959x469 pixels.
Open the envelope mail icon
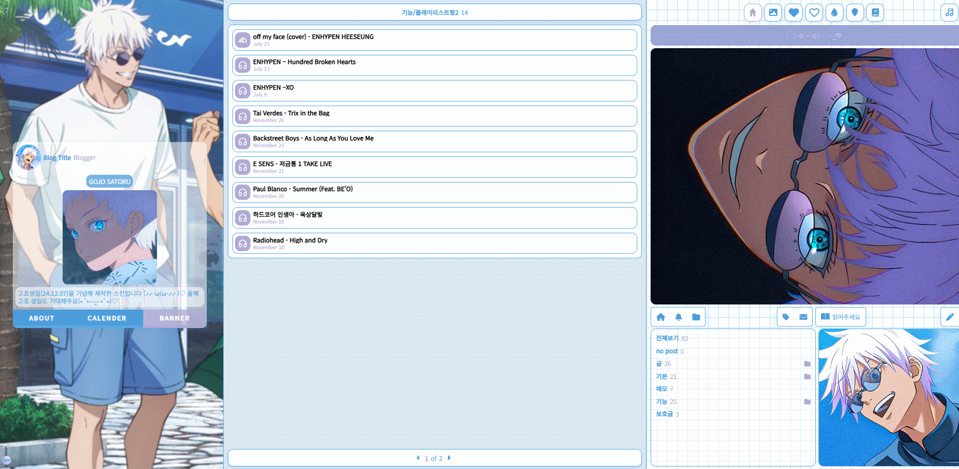pyautogui.click(x=803, y=317)
